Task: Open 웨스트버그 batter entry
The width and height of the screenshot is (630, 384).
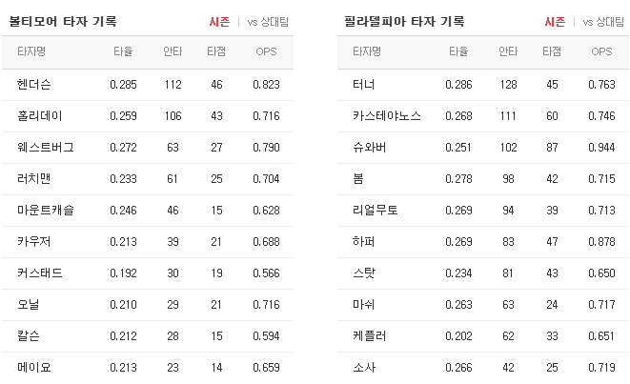Action: click(x=46, y=148)
